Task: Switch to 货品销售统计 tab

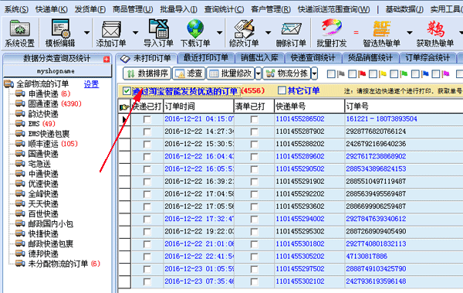Action: (x=370, y=58)
